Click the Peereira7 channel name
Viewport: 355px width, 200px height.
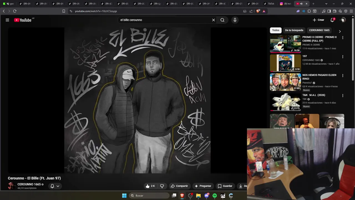point(307,83)
